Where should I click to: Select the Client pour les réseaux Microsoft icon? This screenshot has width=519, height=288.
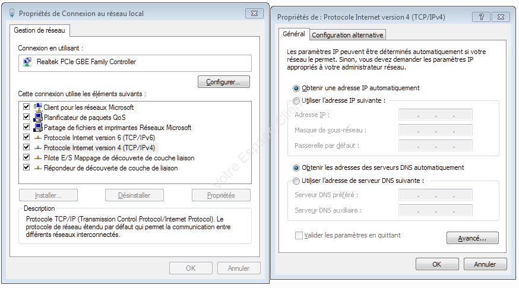click(x=38, y=107)
